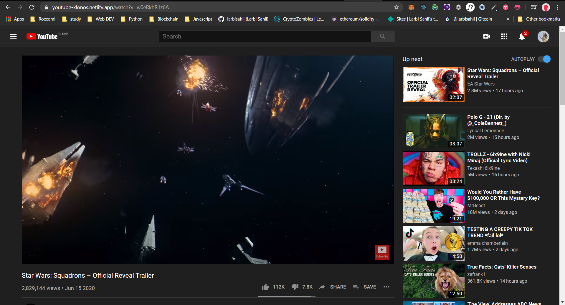Click the page vertical scrollbar
The image size is (565, 305).
(x=562, y=68)
